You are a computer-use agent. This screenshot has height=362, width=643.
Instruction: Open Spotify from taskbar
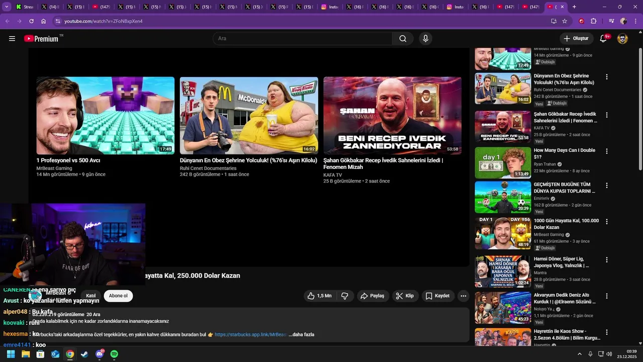coord(114,354)
